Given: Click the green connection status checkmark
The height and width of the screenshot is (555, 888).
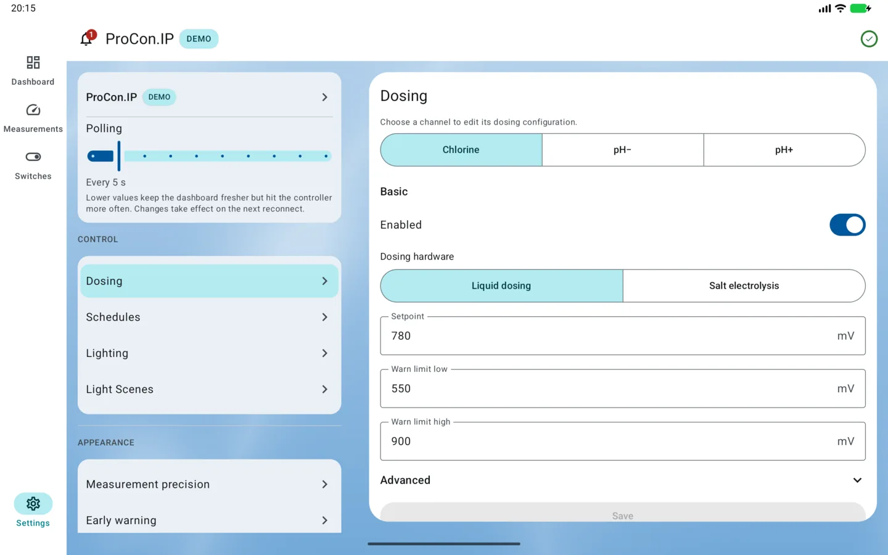Looking at the screenshot, I should (x=869, y=39).
